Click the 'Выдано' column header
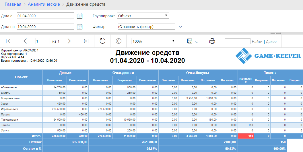This screenshot has width=303, height=152. coord(295,80)
